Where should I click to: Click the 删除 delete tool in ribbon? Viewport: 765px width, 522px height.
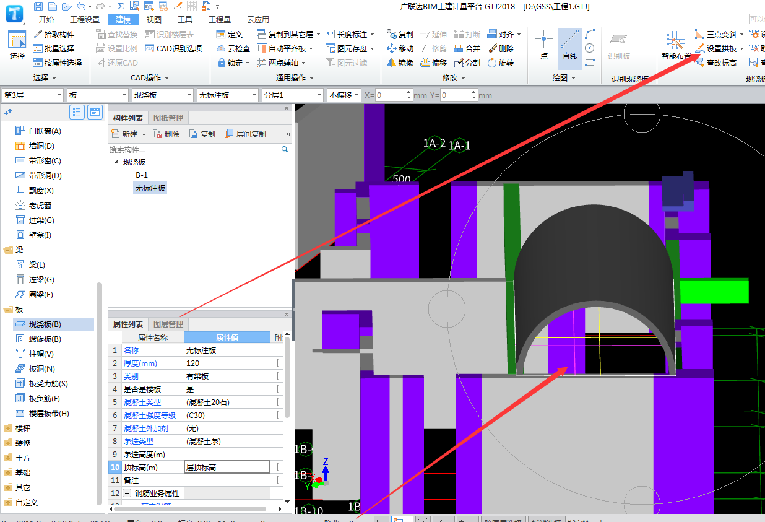[x=501, y=48]
